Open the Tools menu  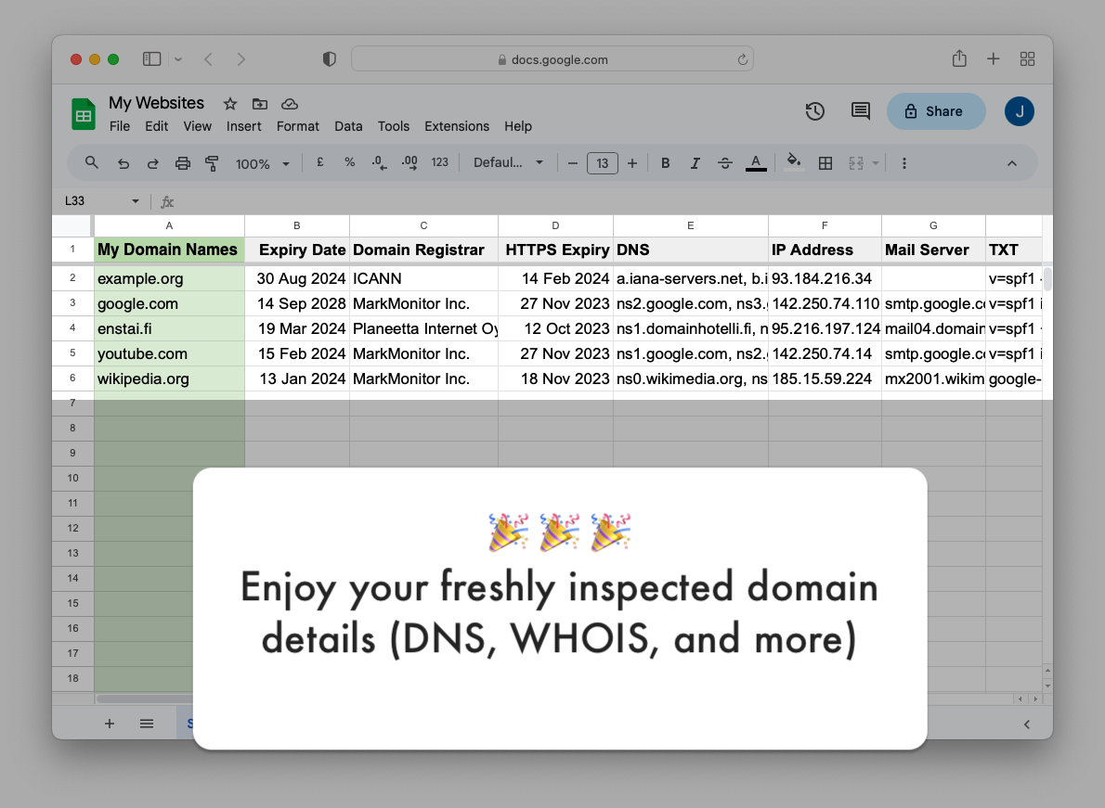coord(393,126)
